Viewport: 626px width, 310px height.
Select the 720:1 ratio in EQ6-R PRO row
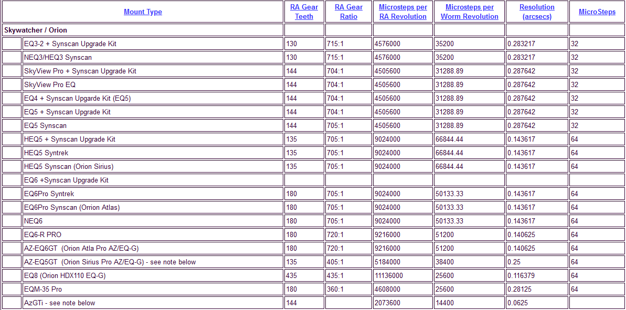335,234
